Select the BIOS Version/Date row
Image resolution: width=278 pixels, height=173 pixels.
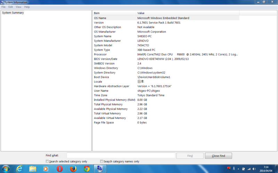coord(166,59)
